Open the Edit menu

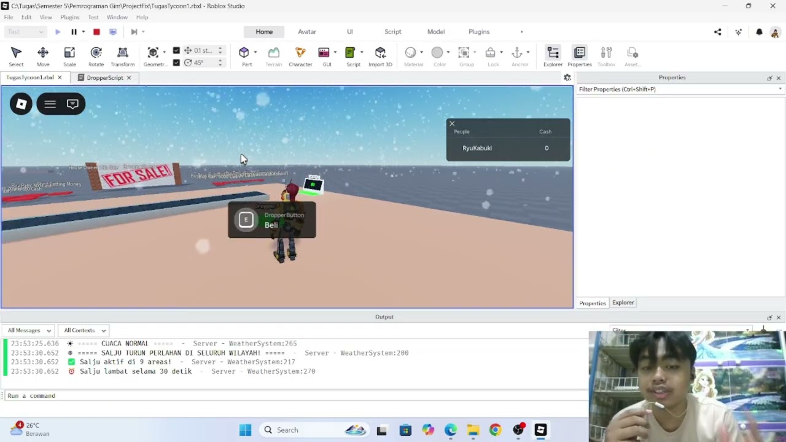coord(26,17)
